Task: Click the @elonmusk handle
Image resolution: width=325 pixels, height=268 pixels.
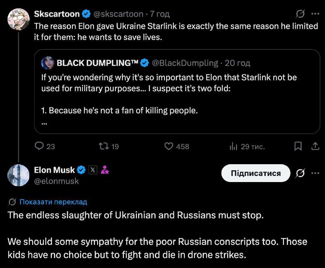Action: point(56,181)
